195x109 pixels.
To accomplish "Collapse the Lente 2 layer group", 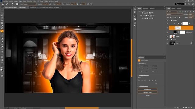I will coord(170,20).
